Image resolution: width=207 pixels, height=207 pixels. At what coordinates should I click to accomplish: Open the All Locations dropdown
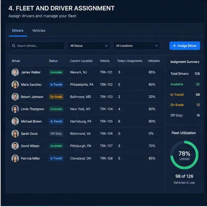pos(137,46)
